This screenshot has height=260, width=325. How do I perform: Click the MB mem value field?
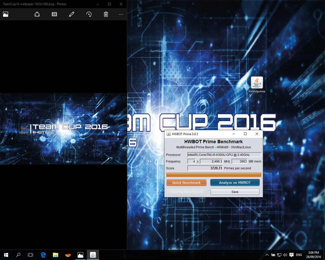coord(239,161)
